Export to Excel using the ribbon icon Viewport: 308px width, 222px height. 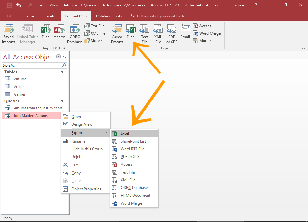[131, 32]
